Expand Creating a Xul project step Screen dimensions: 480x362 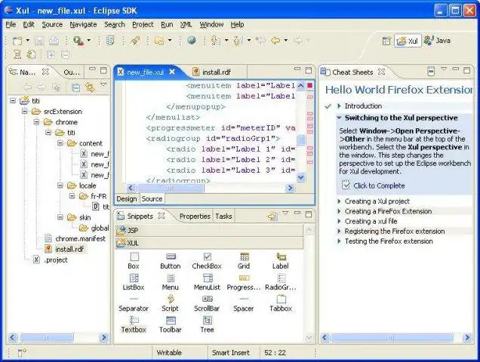click(x=339, y=201)
